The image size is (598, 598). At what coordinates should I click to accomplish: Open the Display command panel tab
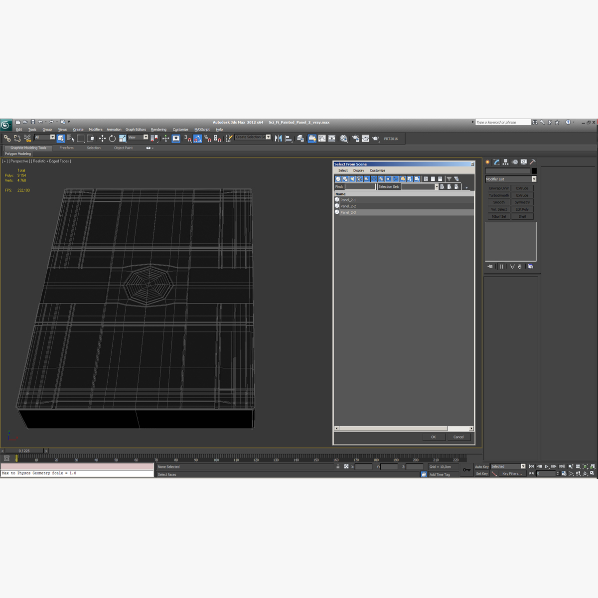(524, 162)
